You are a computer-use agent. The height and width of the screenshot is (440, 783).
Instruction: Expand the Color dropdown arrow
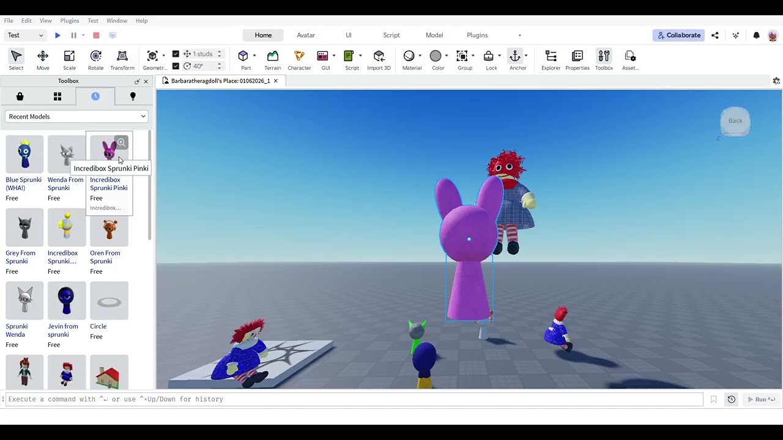447,56
